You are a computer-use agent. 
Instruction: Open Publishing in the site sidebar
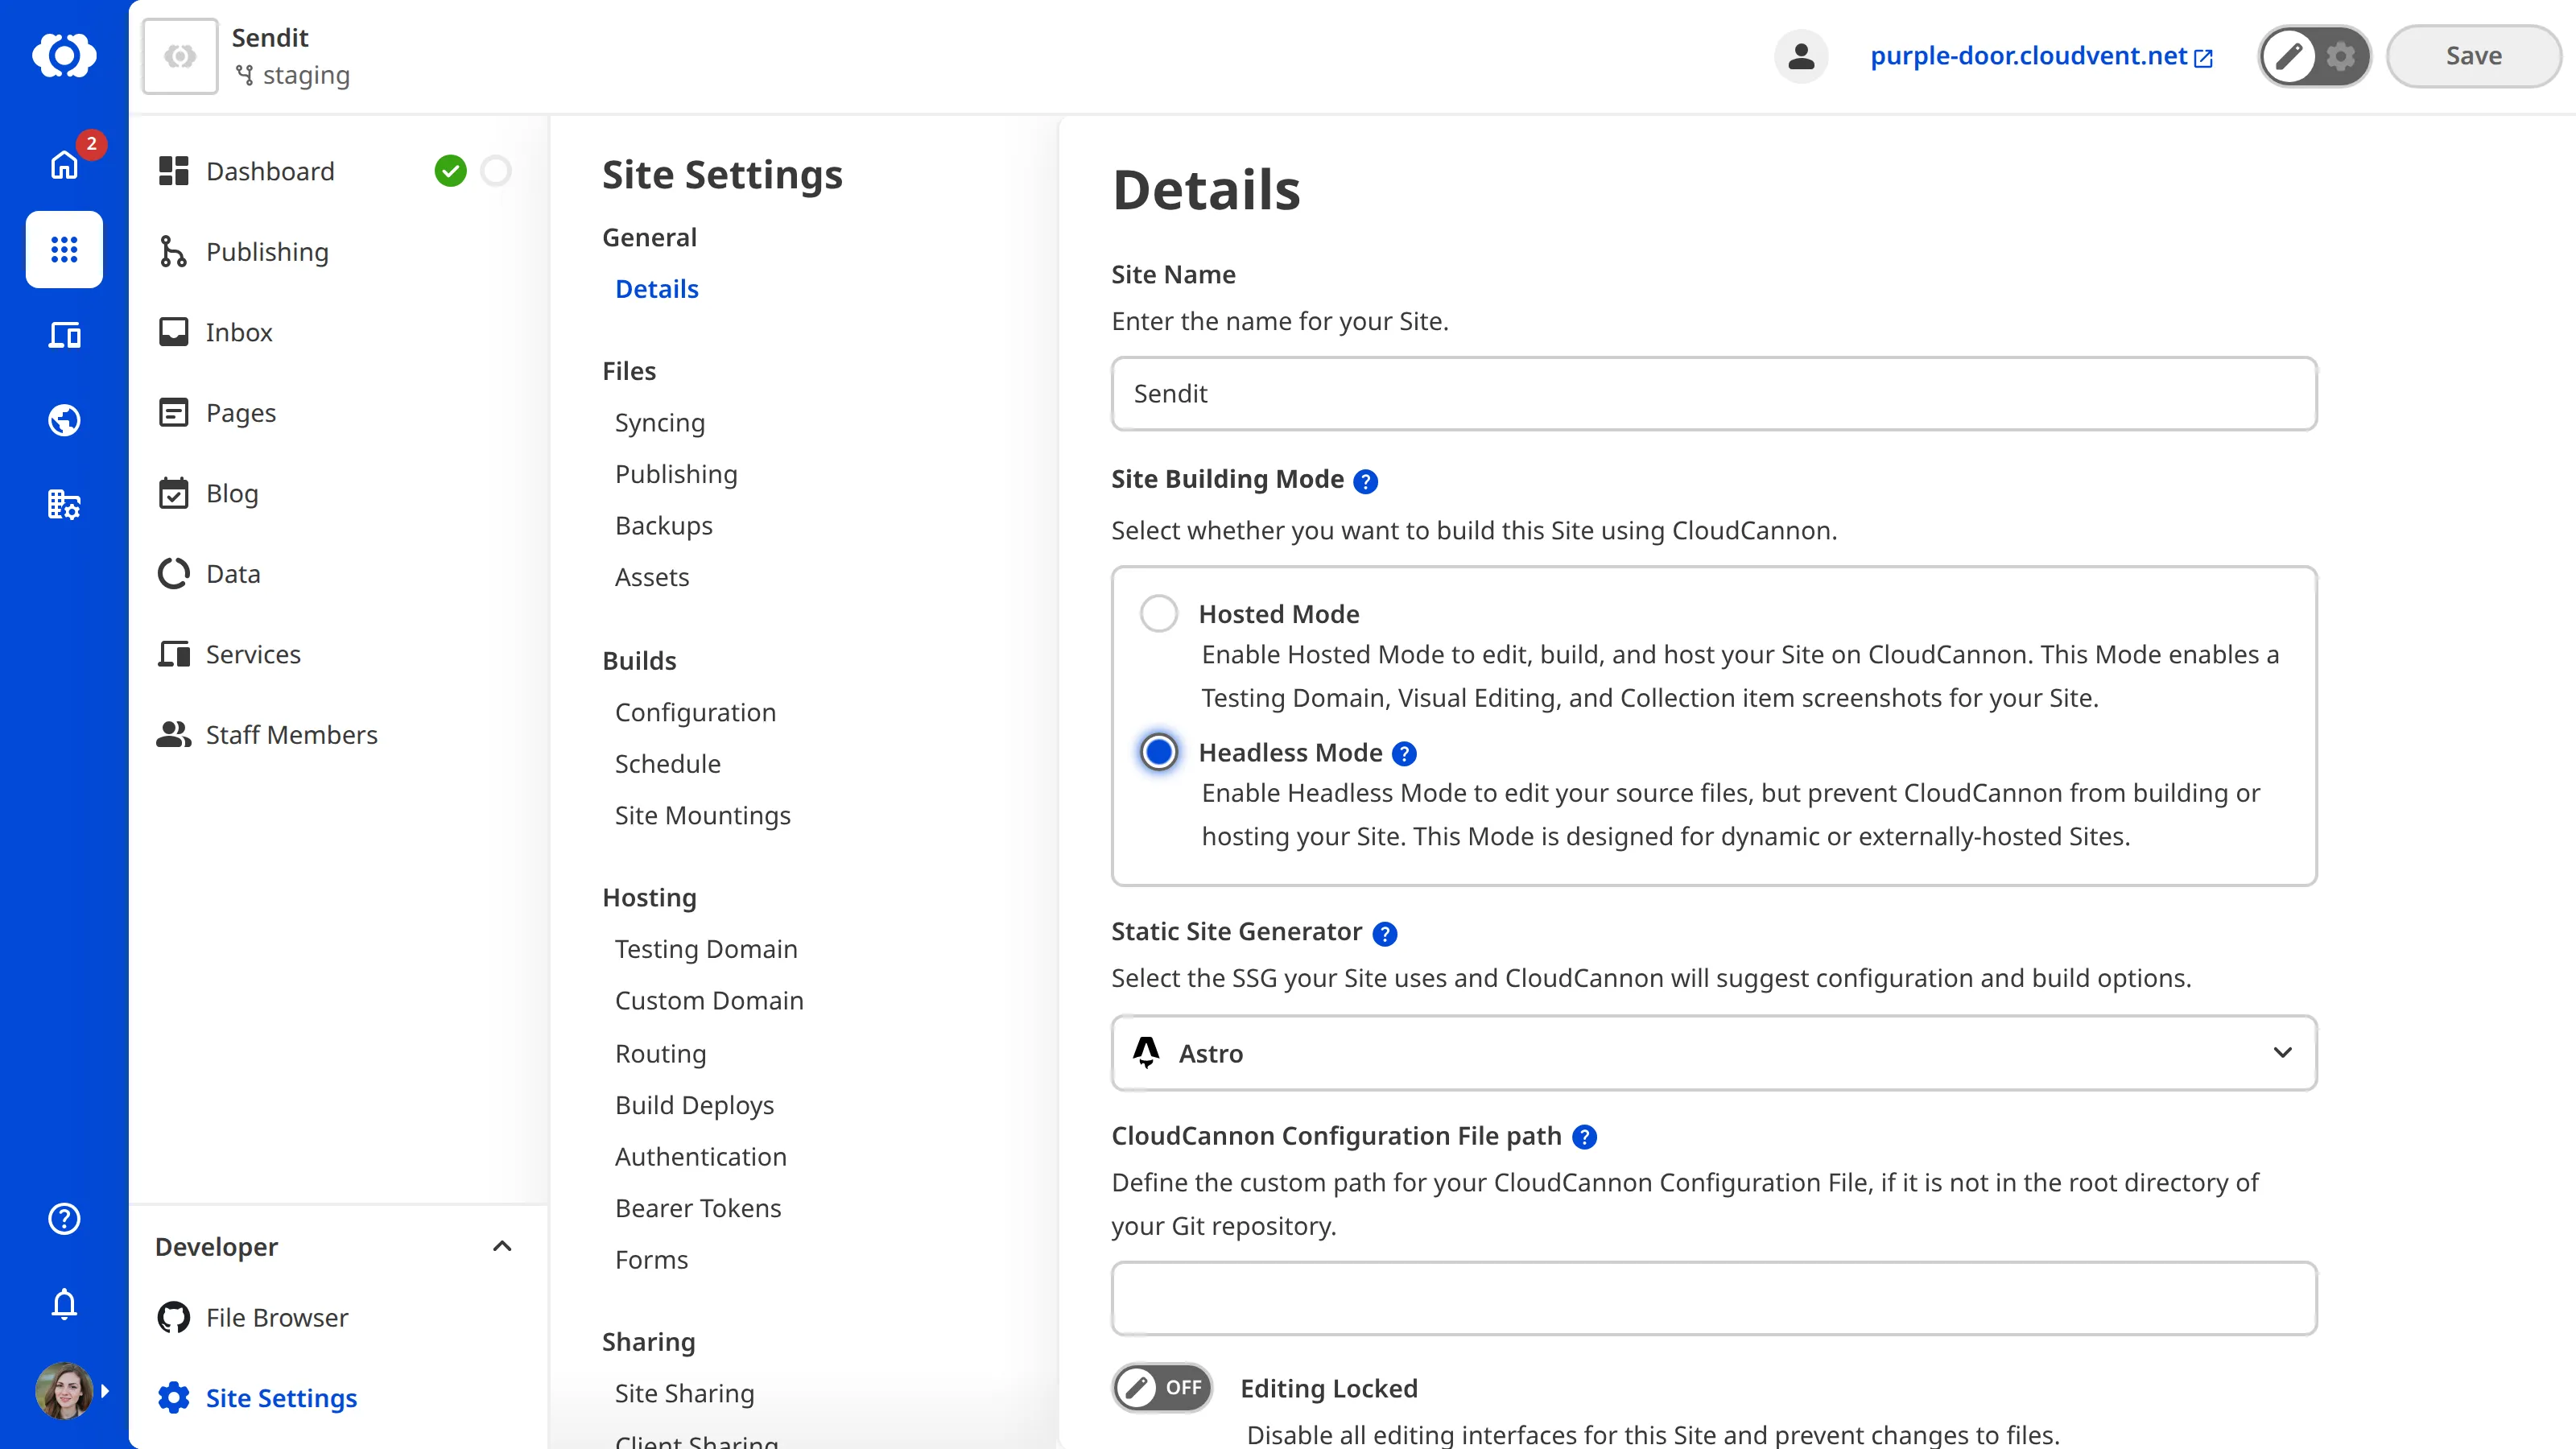coord(267,252)
